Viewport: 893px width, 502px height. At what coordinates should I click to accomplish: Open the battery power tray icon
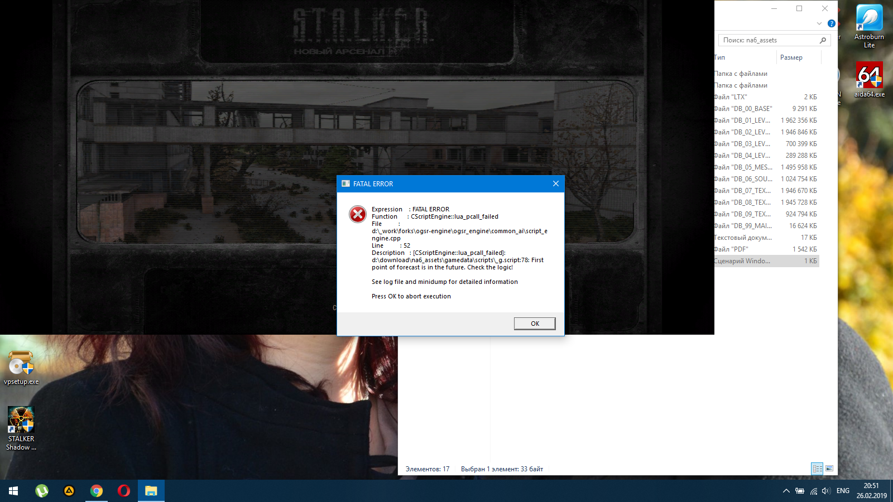click(x=800, y=491)
